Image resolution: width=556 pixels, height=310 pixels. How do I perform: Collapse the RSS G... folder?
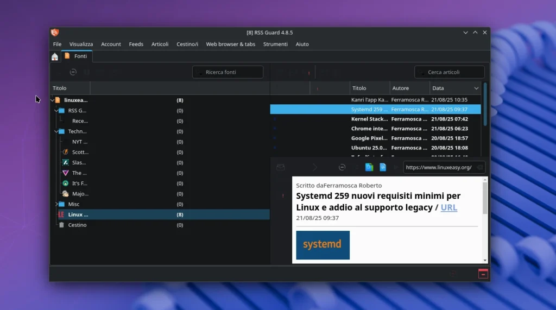56,111
